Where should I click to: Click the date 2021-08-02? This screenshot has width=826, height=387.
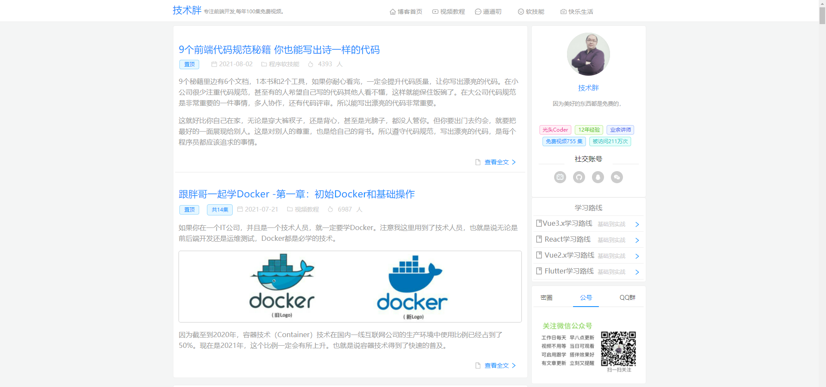pos(236,64)
